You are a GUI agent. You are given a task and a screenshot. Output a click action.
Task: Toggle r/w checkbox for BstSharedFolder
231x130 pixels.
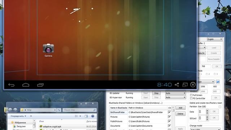pos(169,112)
